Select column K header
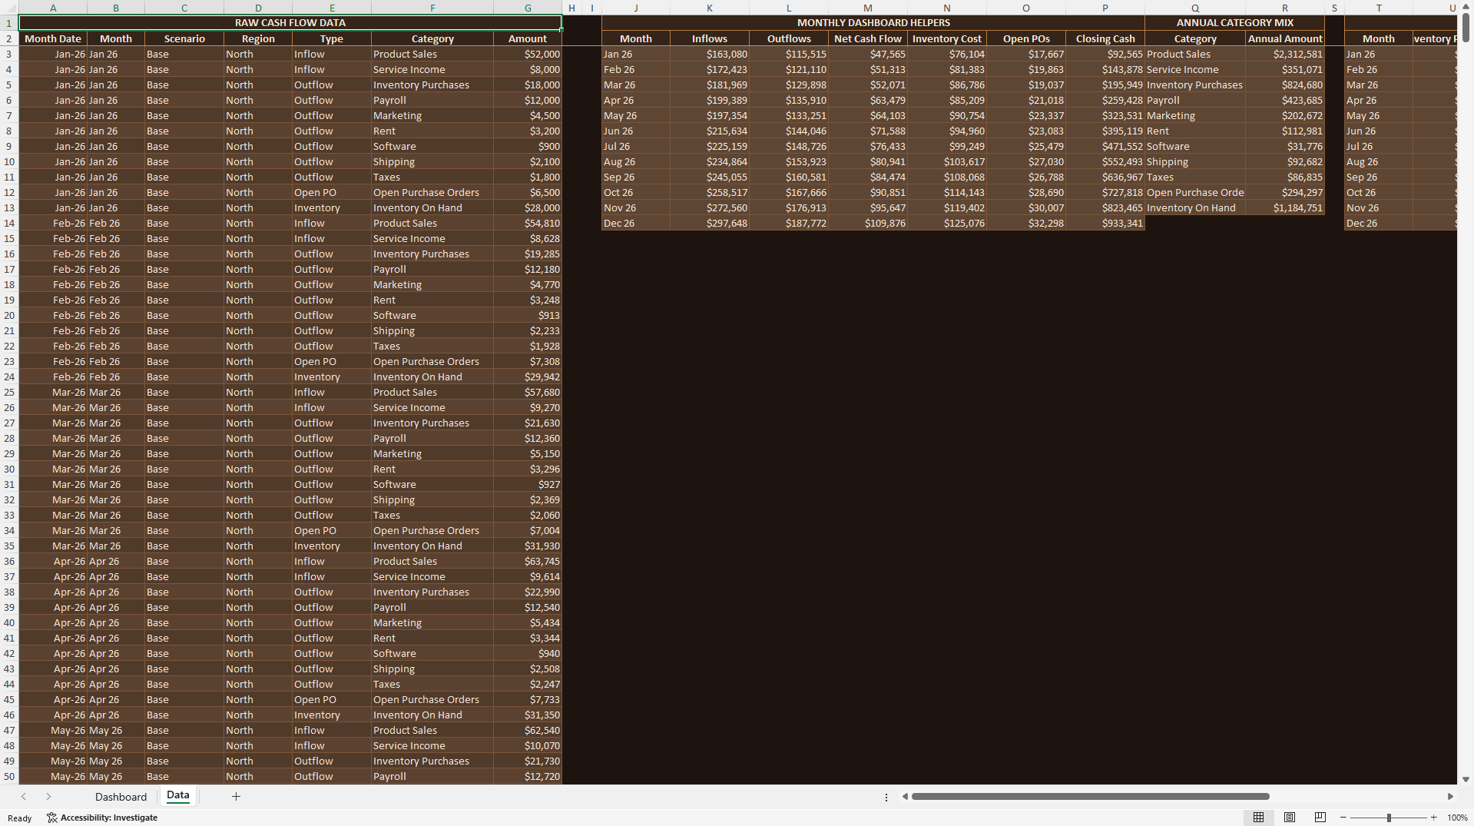 (x=710, y=8)
